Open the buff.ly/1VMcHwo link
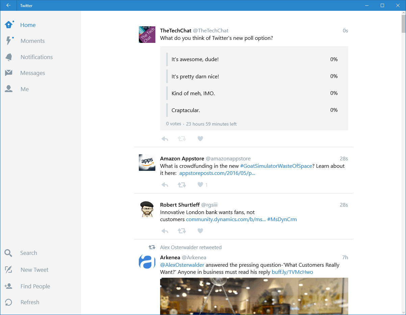Viewport: 406px width, 315px height. [293, 272]
